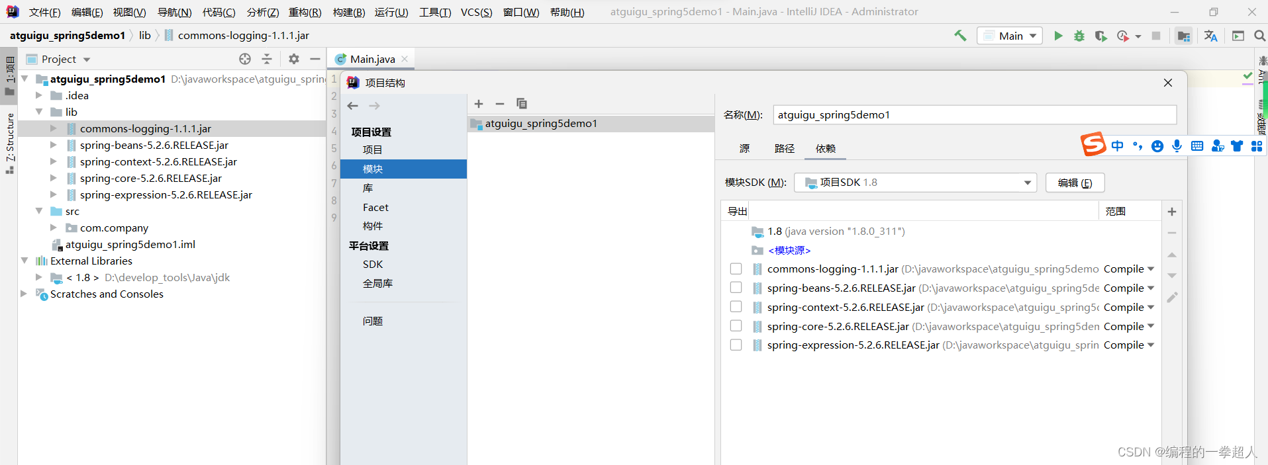Click Sogou soft keyboard icon
The image size is (1268, 465).
pos(1197,146)
